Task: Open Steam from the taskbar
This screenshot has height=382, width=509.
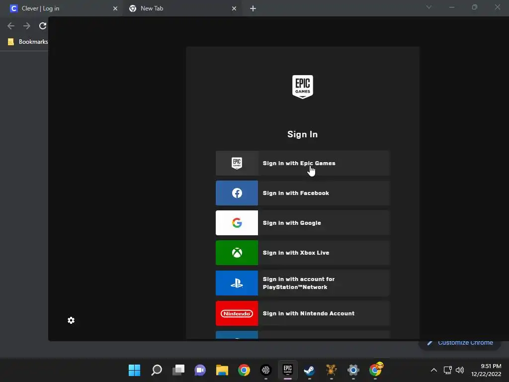Action: click(309, 370)
